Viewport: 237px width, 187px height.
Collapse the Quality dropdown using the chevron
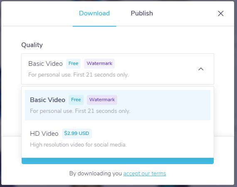point(201,69)
